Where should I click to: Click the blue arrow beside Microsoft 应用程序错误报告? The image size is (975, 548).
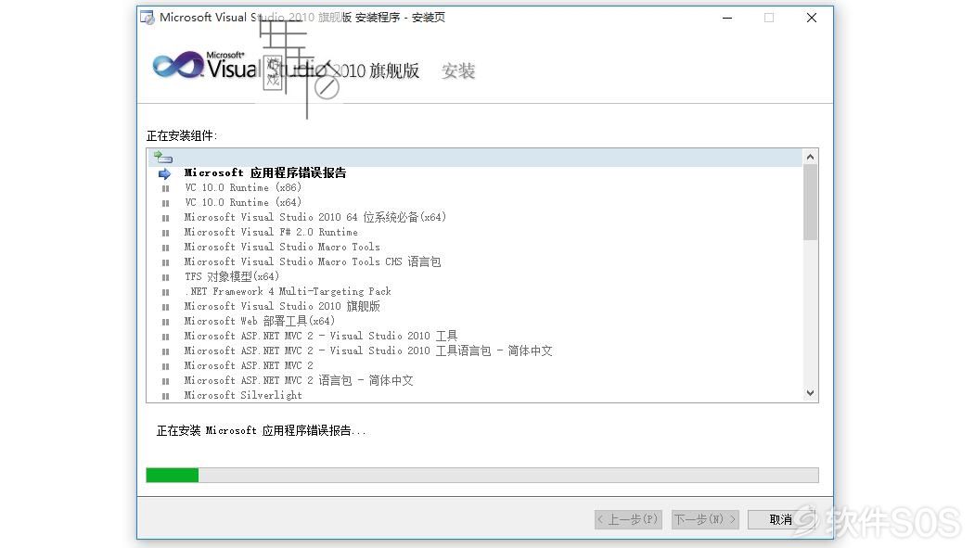tap(165, 173)
